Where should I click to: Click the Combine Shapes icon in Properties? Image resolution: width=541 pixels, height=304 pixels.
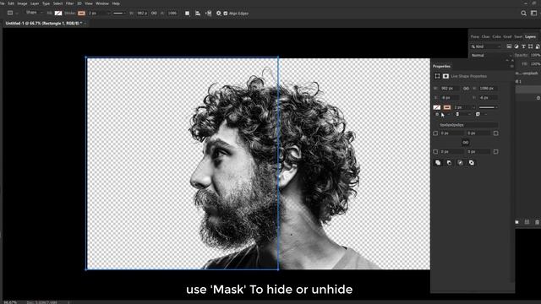click(438, 163)
